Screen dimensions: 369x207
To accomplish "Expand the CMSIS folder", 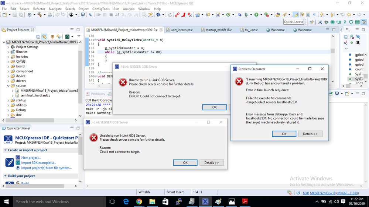I will pos(8,62).
